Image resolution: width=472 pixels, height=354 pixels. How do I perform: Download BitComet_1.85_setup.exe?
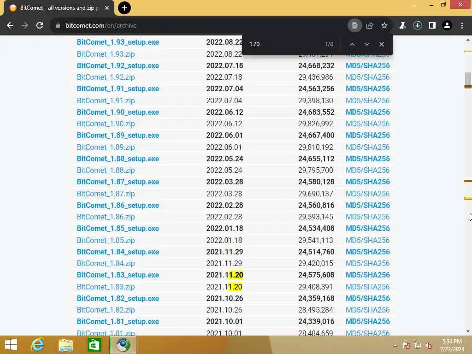[118, 229]
